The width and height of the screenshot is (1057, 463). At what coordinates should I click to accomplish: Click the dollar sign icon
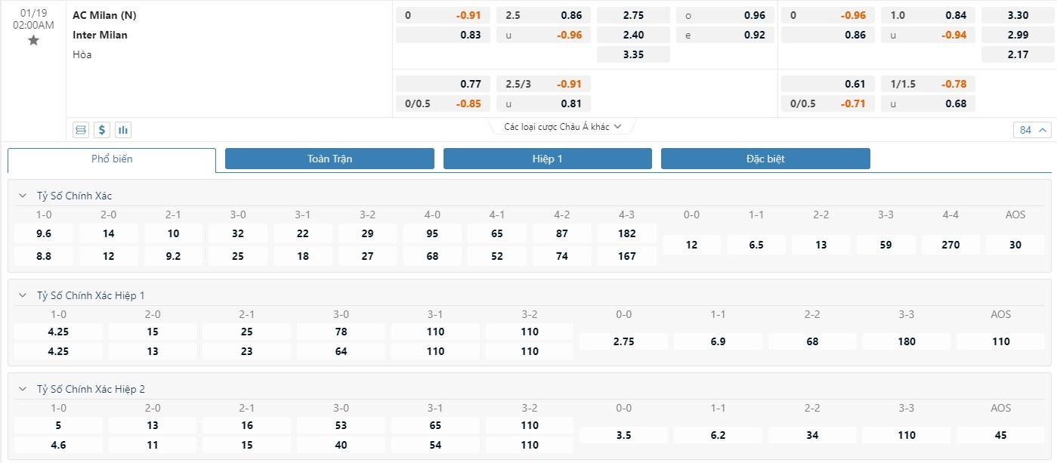pyautogui.click(x=102, y=130)
